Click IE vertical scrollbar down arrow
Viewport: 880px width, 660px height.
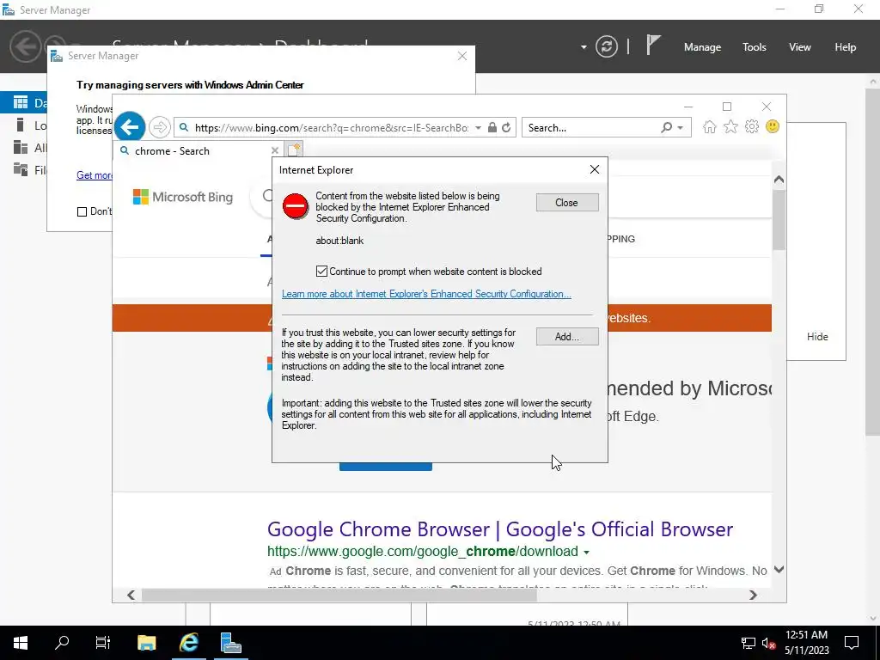779,570
